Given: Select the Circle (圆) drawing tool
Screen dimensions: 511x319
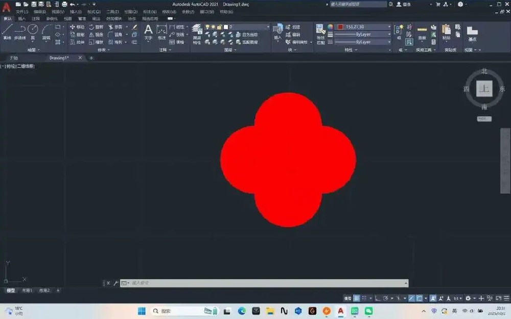Looking at the screenshot, I should pos(33,31).
